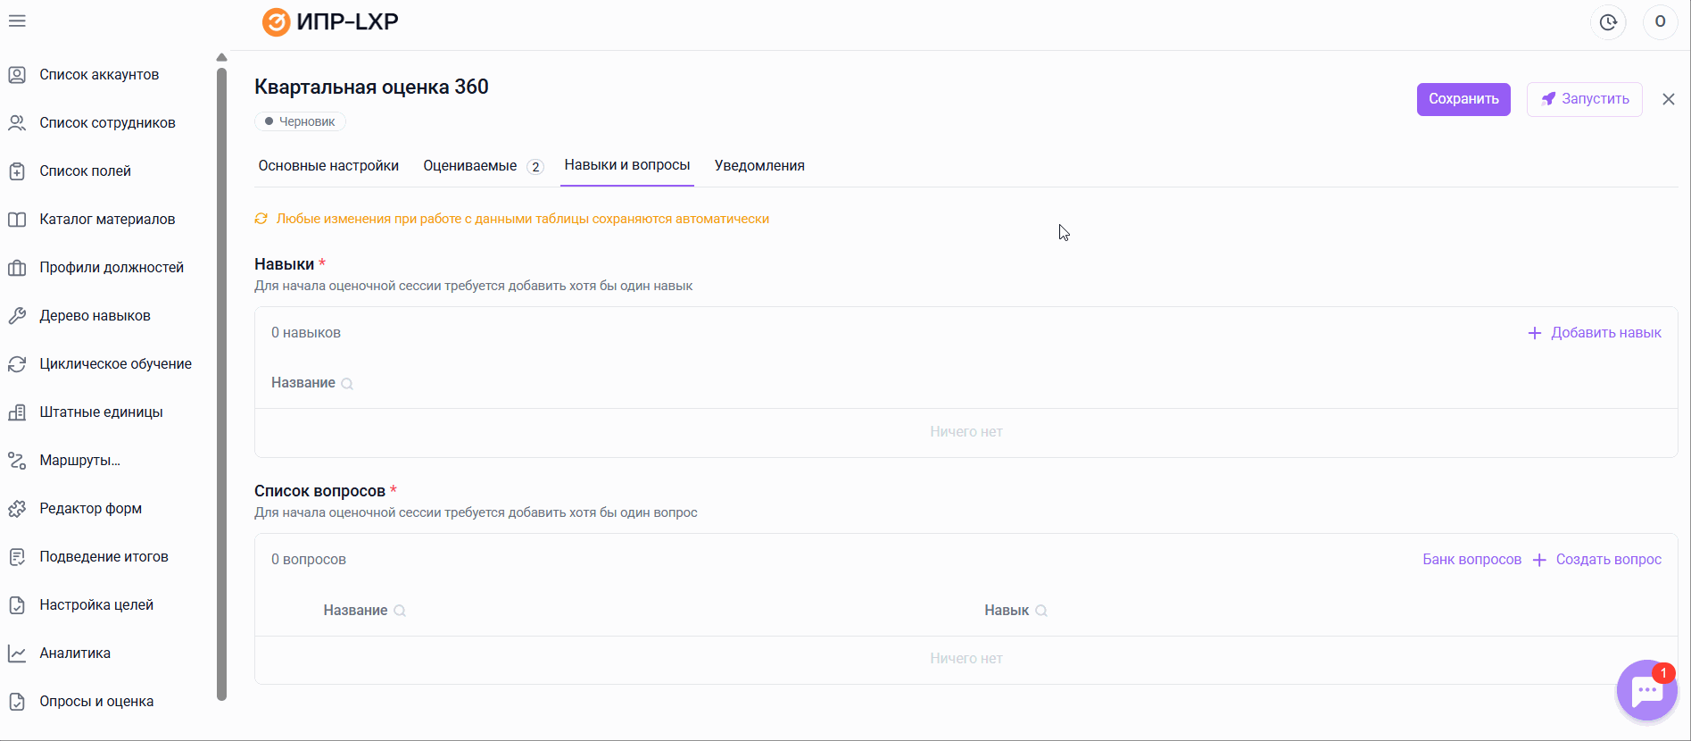Close the assessment form with X
The height and width of the screenshot is (741, 1691).
pos(1668,99)
